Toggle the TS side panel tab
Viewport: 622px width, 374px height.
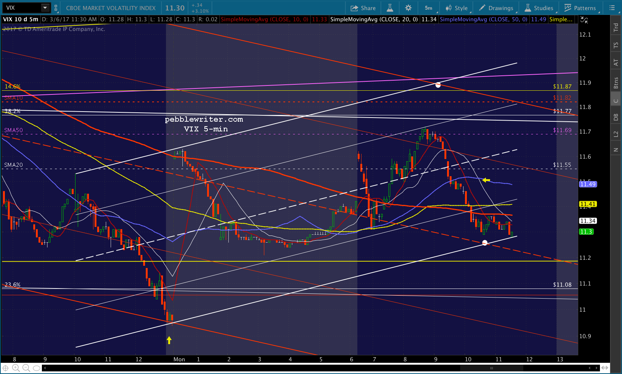pos(616,45)
